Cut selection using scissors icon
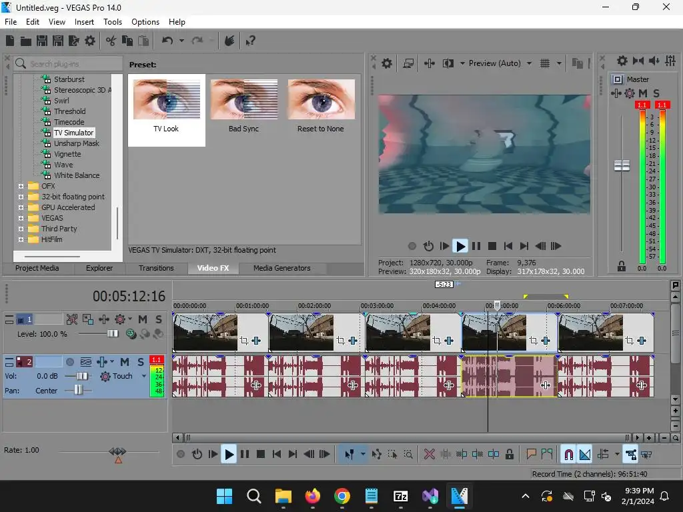The width and height of the screenshot is (683, 512). pyautogui.click(x=111, y=41)
